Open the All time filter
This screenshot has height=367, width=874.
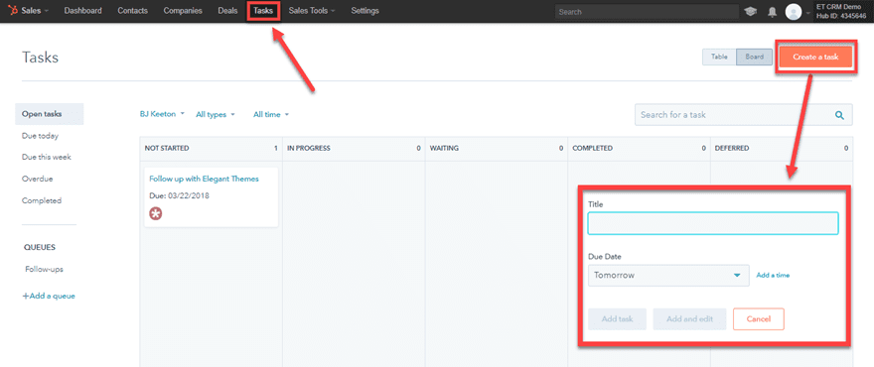pos(271,114)
